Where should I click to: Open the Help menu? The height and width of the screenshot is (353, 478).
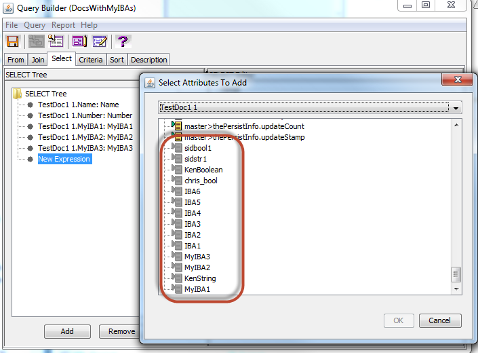point(89,25)
